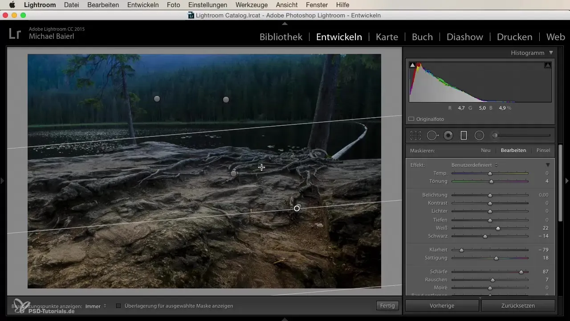Click the Kontrast slider handle
The image size is (570, 321).
[x=490, y=203]
